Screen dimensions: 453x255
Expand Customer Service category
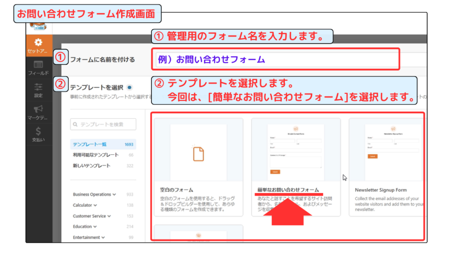coord(92,216)
